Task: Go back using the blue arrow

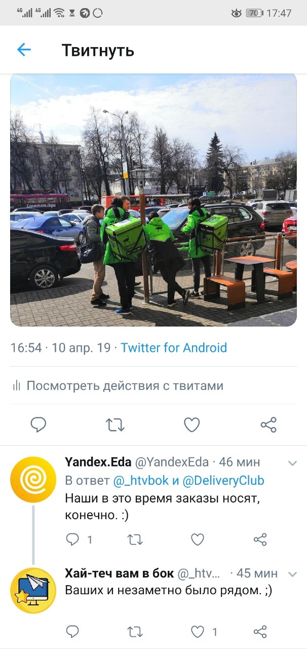Action: pyautogui.click(x=24, y=50)
